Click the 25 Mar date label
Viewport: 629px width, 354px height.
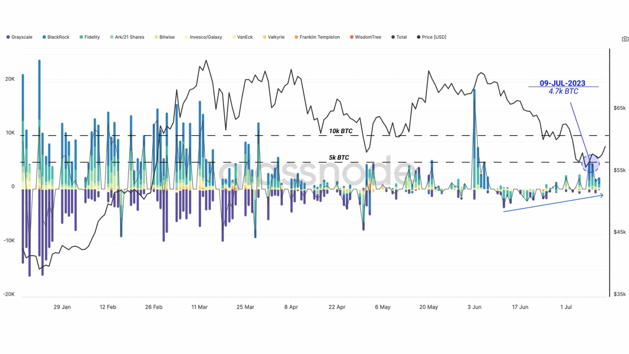[245, 307]
